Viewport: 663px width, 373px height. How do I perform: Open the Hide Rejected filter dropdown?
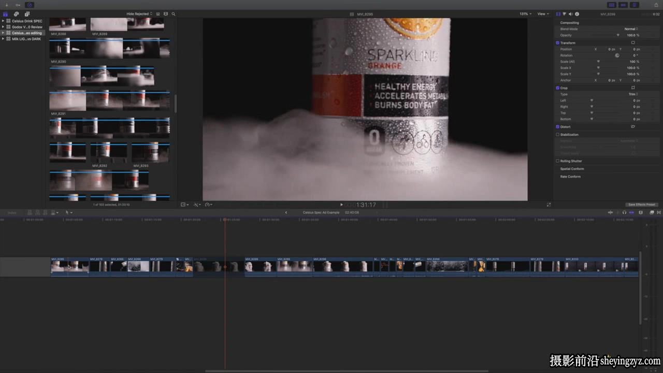[x=139, y=14]
